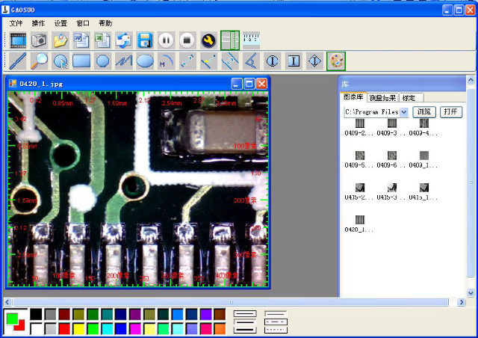Pause the live video

[166, 40]
